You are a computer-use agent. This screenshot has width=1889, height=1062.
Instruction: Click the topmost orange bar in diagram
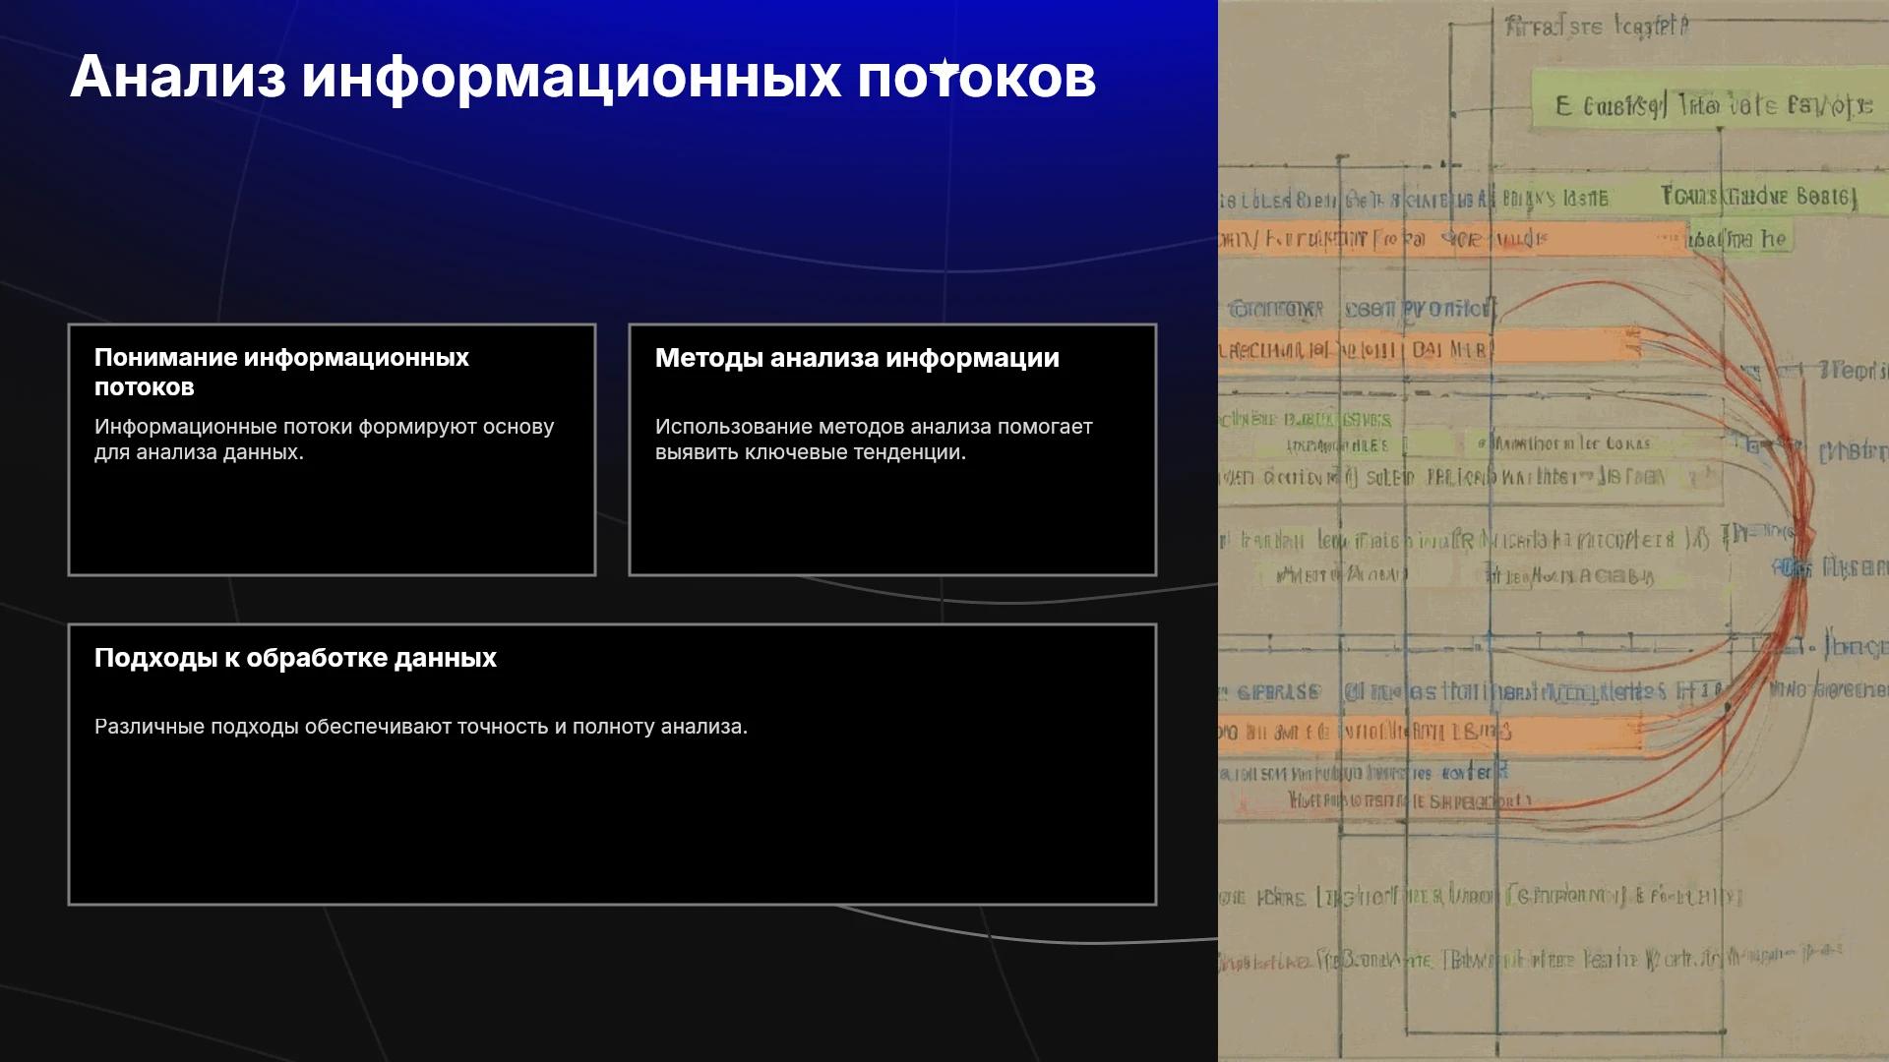pos(1453,239)
